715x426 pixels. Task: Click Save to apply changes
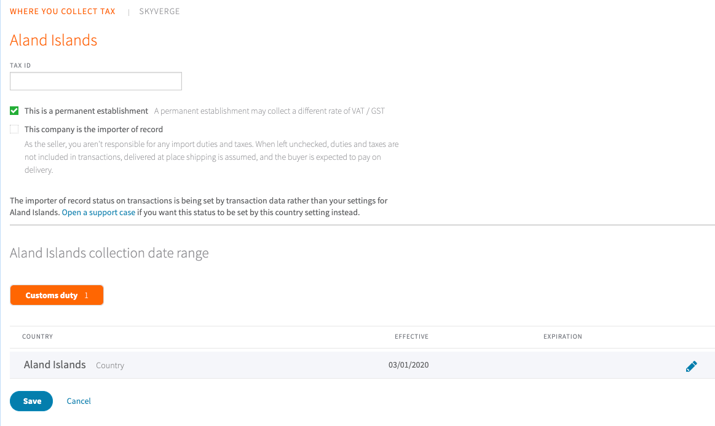click(31, 401)
